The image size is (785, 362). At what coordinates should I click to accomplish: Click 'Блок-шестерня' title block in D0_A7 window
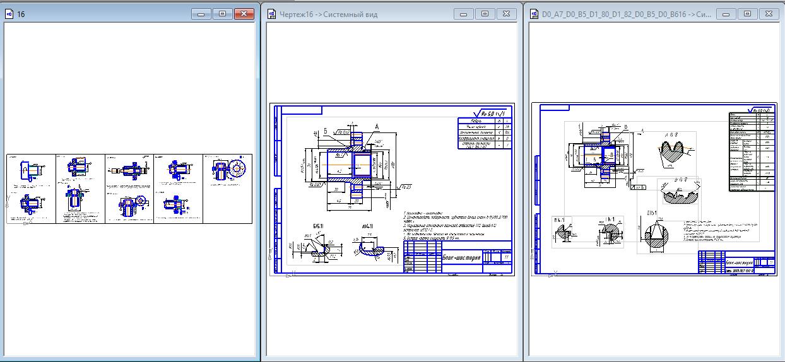tap(739, 262)
